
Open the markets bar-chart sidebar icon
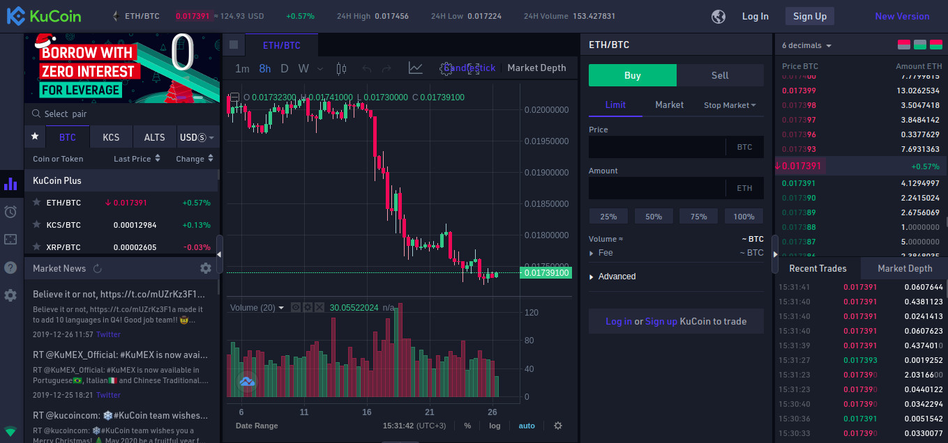pos(10,184)
